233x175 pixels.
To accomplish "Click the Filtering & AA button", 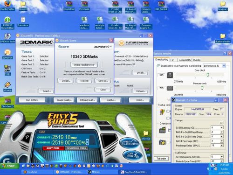I will (x=87, y=100).
